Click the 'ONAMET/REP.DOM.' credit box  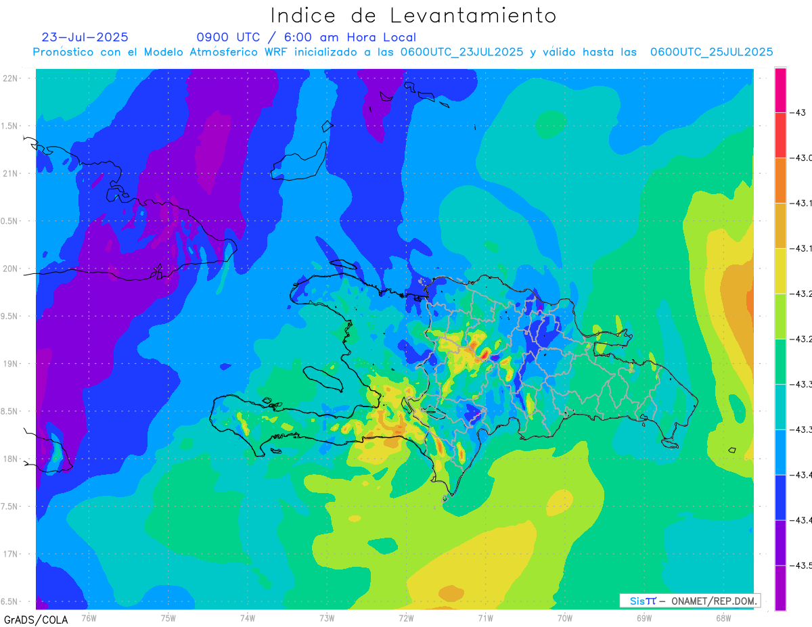pyautogui.click(x=690, y=601)
